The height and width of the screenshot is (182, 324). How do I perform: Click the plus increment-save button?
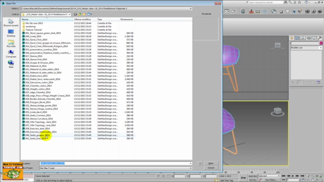tap(200, 163)
